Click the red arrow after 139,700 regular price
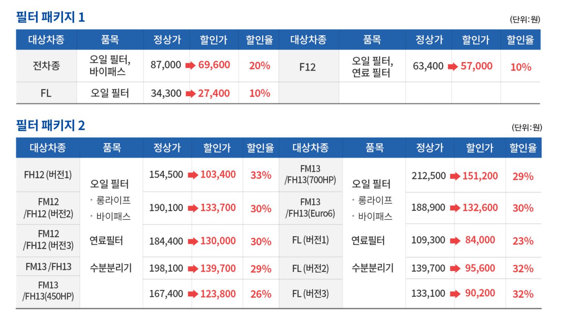 [x=455, y=269]
